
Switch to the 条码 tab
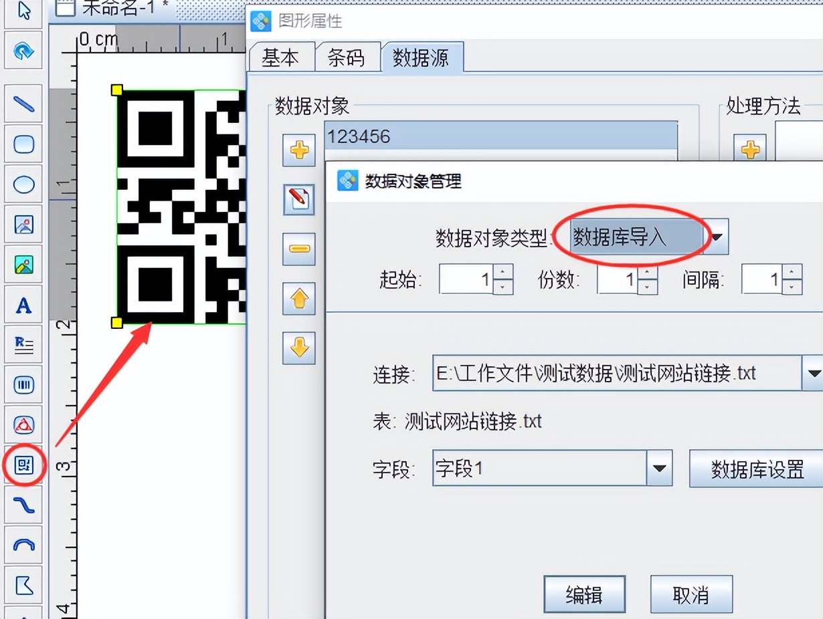pyautogui.click(x=346, y=57)
